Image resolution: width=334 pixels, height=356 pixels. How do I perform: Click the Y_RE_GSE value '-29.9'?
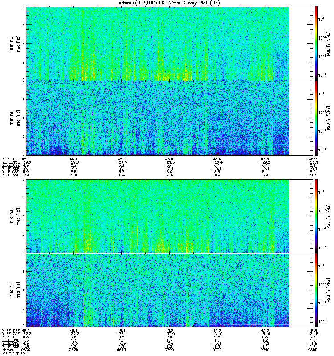pos(26,162)
